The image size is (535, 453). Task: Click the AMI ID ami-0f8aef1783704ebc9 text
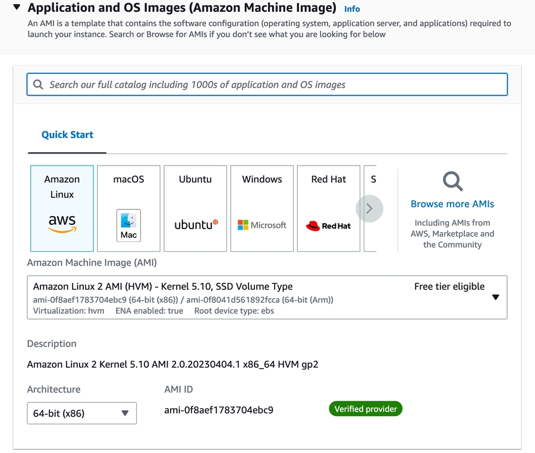coord(219,410)
